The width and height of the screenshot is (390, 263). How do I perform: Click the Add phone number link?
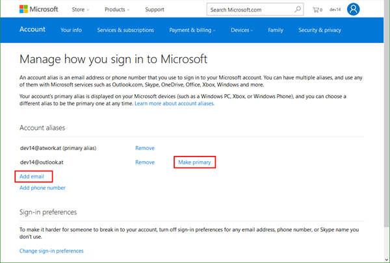(x=42, y=188)
